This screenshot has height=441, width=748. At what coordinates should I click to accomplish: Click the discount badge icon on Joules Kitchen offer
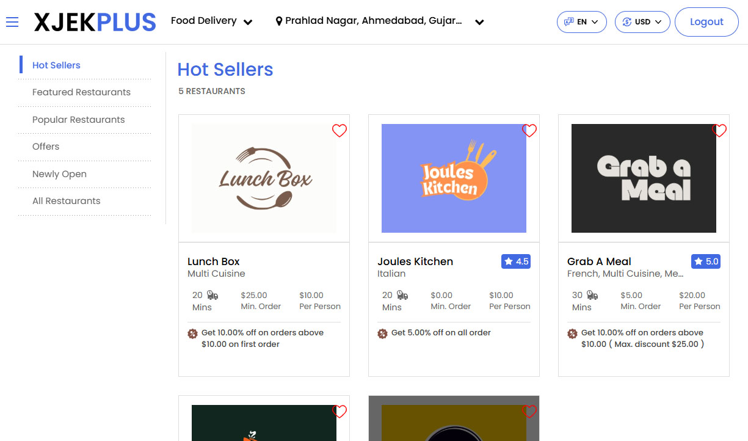point(381,333)
